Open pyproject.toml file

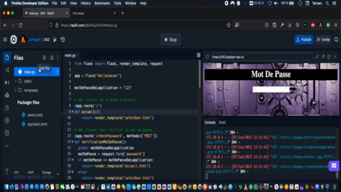[37, 124]
